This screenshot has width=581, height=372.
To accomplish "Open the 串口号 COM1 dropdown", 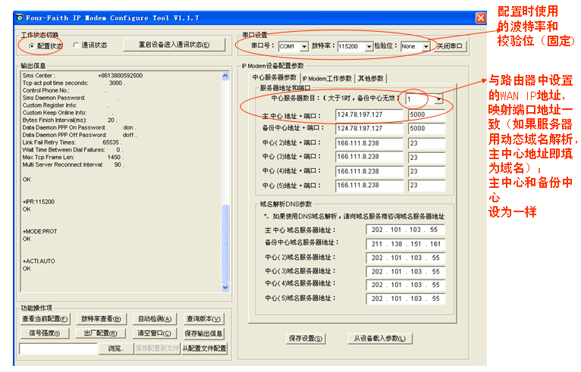I will [304, 46].
